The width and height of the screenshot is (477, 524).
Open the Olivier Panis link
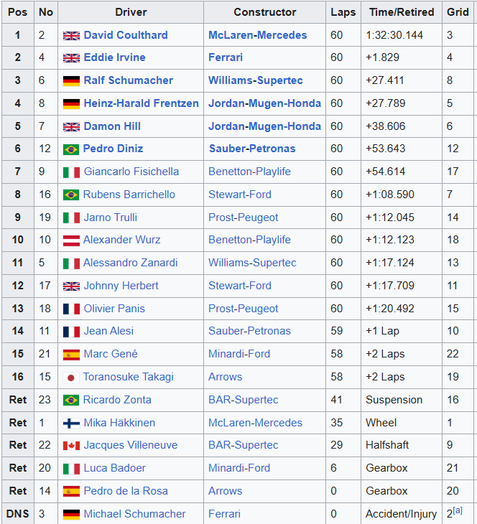click(114, 309)
